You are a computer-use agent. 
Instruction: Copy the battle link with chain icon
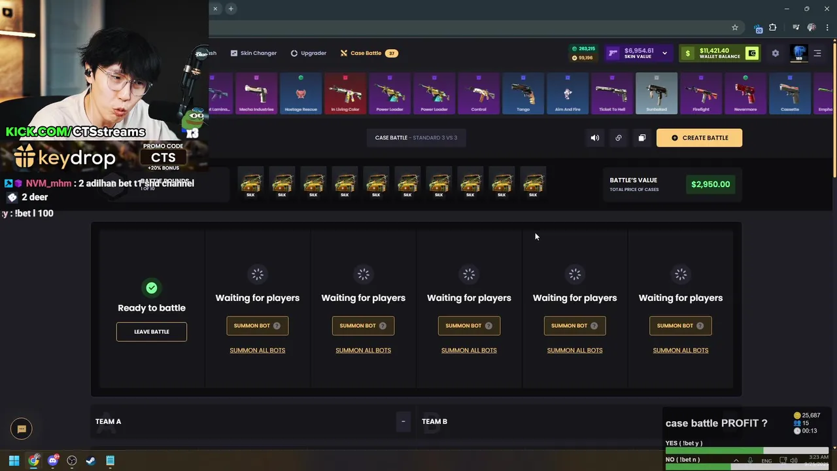click(619, 138)
